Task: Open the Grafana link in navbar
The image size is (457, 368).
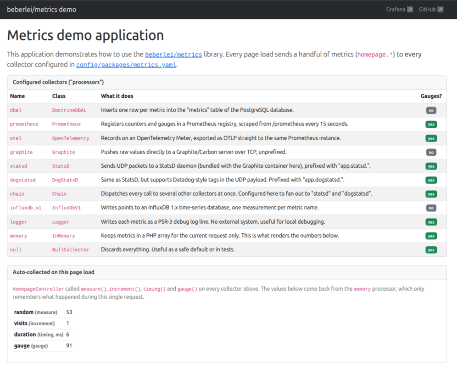Action: click(399, 9)
